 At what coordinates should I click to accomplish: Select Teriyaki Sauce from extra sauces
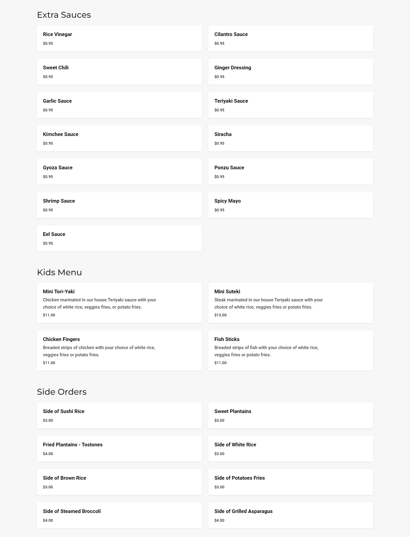coord(291,105)
